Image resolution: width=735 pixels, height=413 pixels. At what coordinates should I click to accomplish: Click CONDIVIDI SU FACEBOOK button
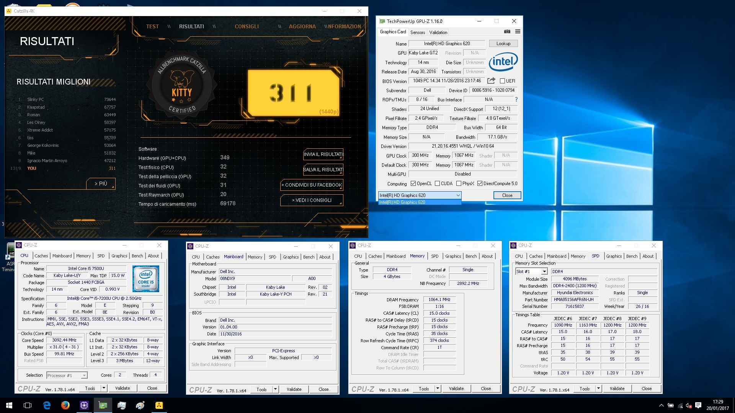(x=312, y=185)
